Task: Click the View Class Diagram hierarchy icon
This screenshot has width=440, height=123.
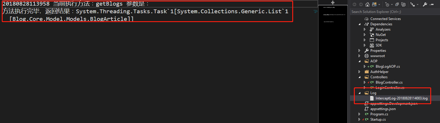Action: (x=412, y=4)
